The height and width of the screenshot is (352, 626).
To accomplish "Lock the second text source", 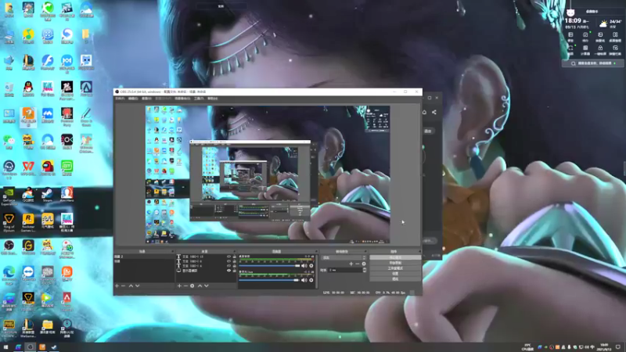I will coord(234,261).
